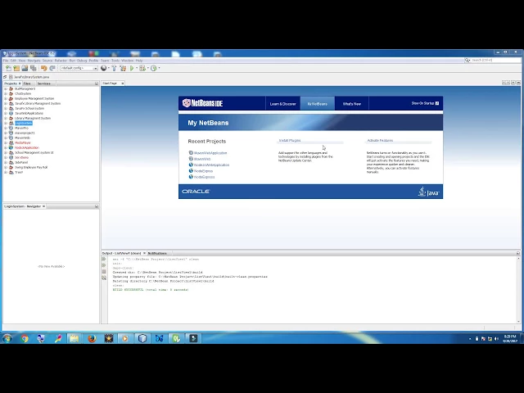Click the Install Plugins link
The width and height of the screenshot is (524, 393).
(x=290, y=141)
